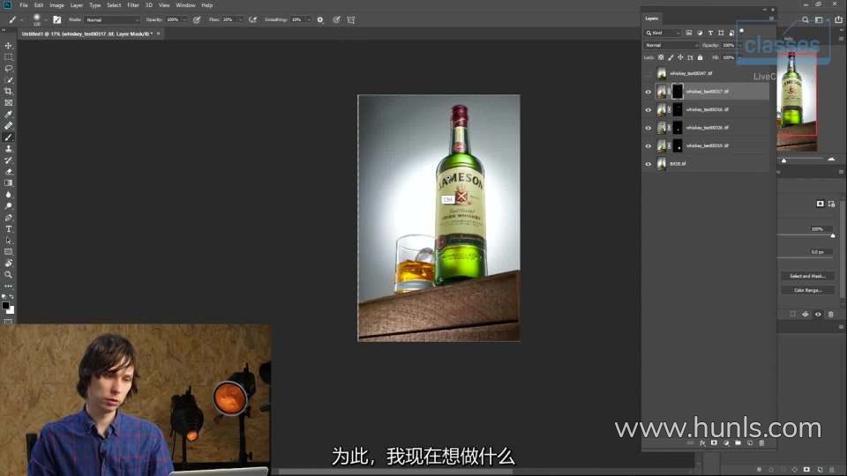Select the Rectangular Marquee tool
Viewport: 847px width, 476px height.
[x=8, y=57]
